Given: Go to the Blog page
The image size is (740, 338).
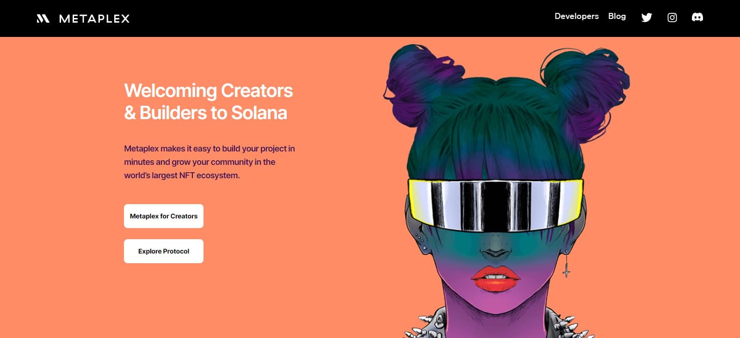Looking at the screenshot, I should pos(617,16).
